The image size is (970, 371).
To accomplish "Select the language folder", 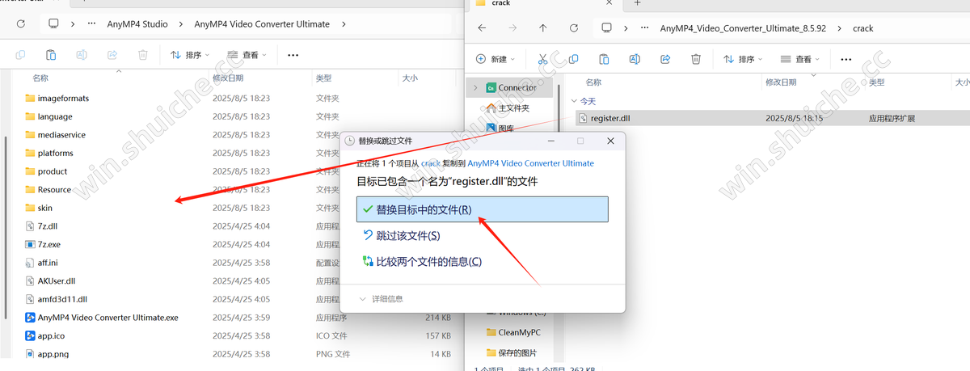I will click(55, 116).
